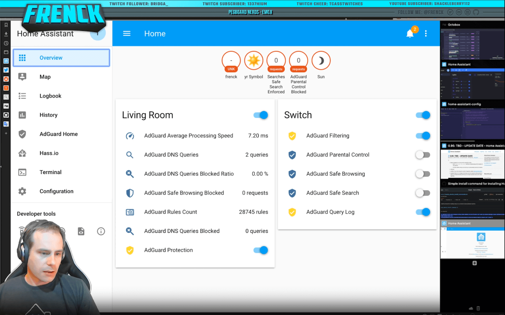Click the Sun moon badge
The width and height of the screenshot is (505, 315).
pos(321,61)
